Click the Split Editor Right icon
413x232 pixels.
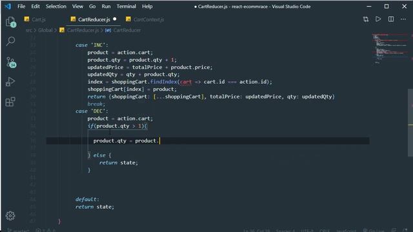tap(391, 19)
